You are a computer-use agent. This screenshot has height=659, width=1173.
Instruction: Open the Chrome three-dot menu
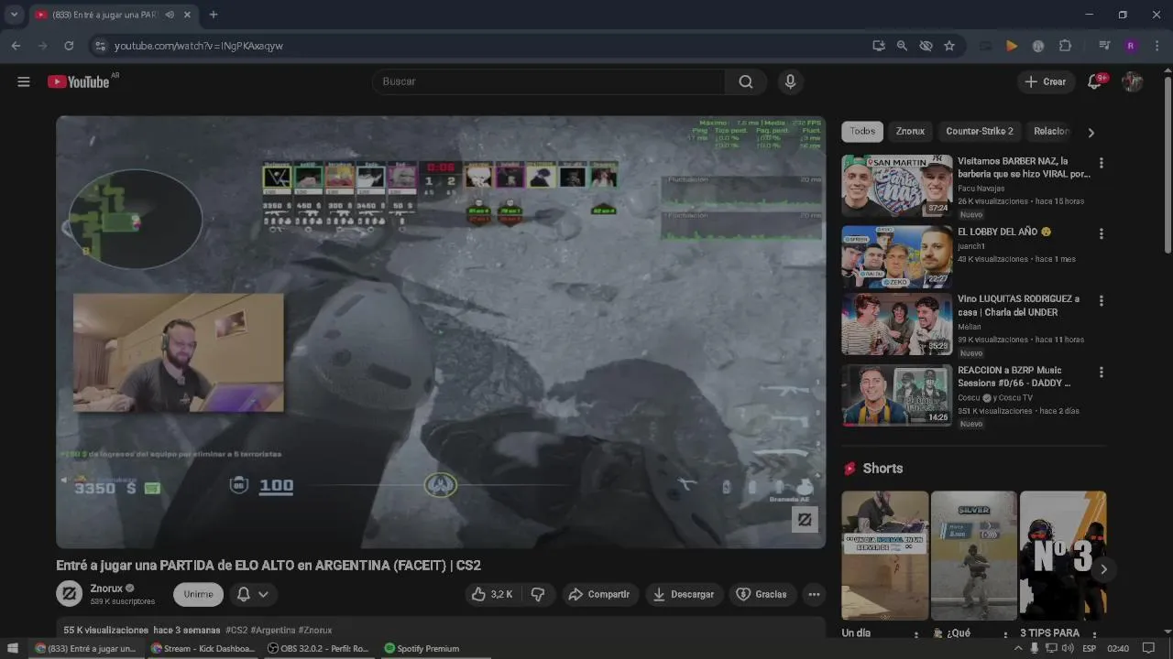1156,46
